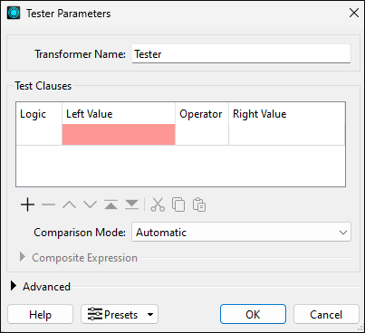Viewport: 365px width, 333px height.
Task: Click the Help button
Action: point(40,314)
